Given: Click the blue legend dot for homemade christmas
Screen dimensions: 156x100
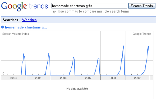Looking at the screenshot, I should click(2, 27).
